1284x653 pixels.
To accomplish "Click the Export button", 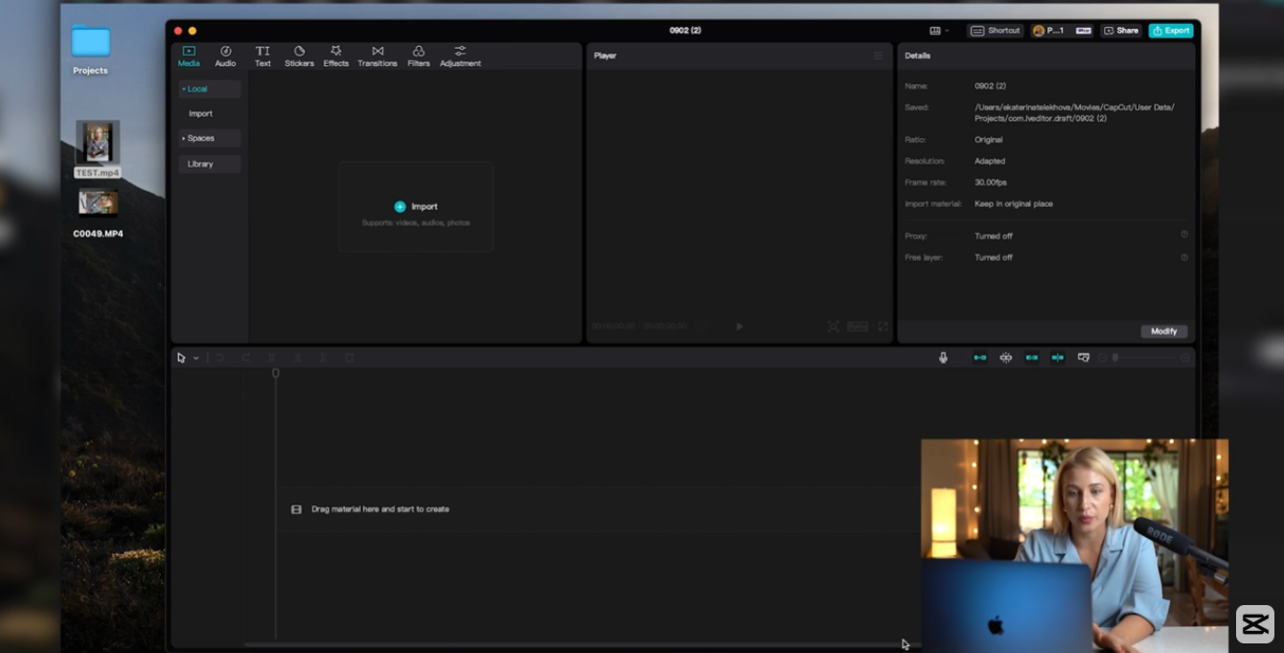I will (x=1171, y=31).
